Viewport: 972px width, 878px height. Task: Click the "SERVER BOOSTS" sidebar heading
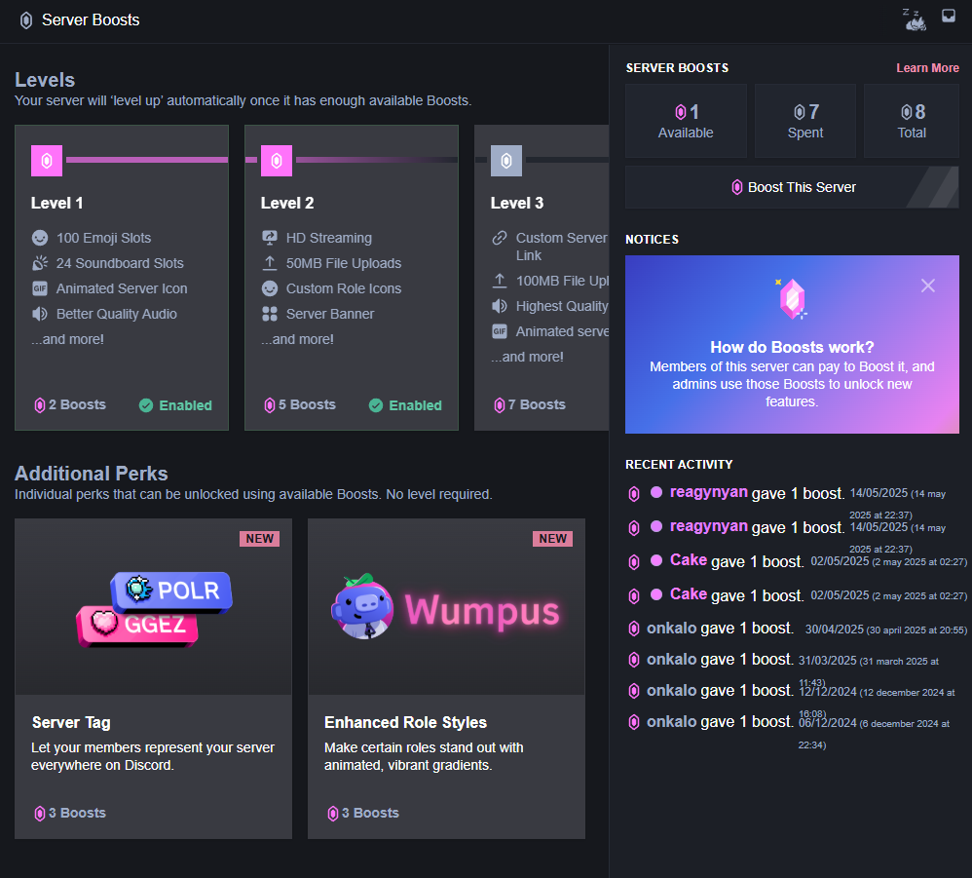click(677, 68)
